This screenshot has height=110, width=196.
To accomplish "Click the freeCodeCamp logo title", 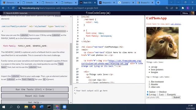I will coord(98,13).
